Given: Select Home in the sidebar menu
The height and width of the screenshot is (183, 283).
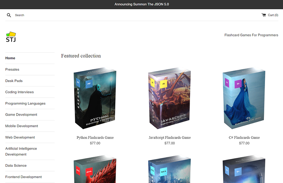Looking at the screenshot, I should (10, 58).
